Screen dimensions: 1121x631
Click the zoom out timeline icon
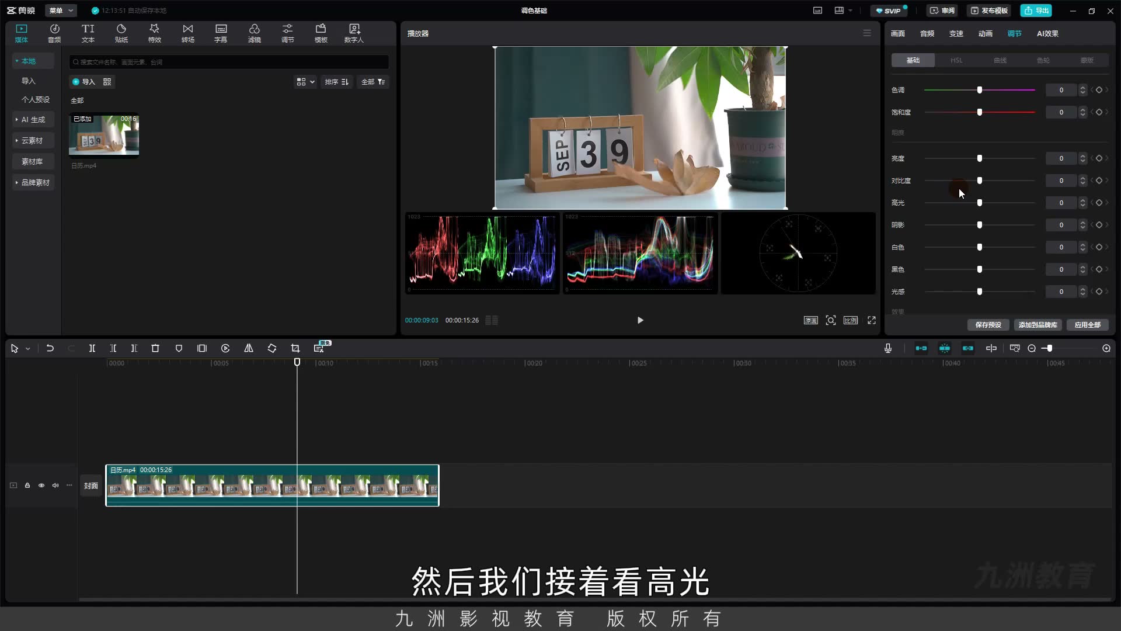click(1032, 348)
